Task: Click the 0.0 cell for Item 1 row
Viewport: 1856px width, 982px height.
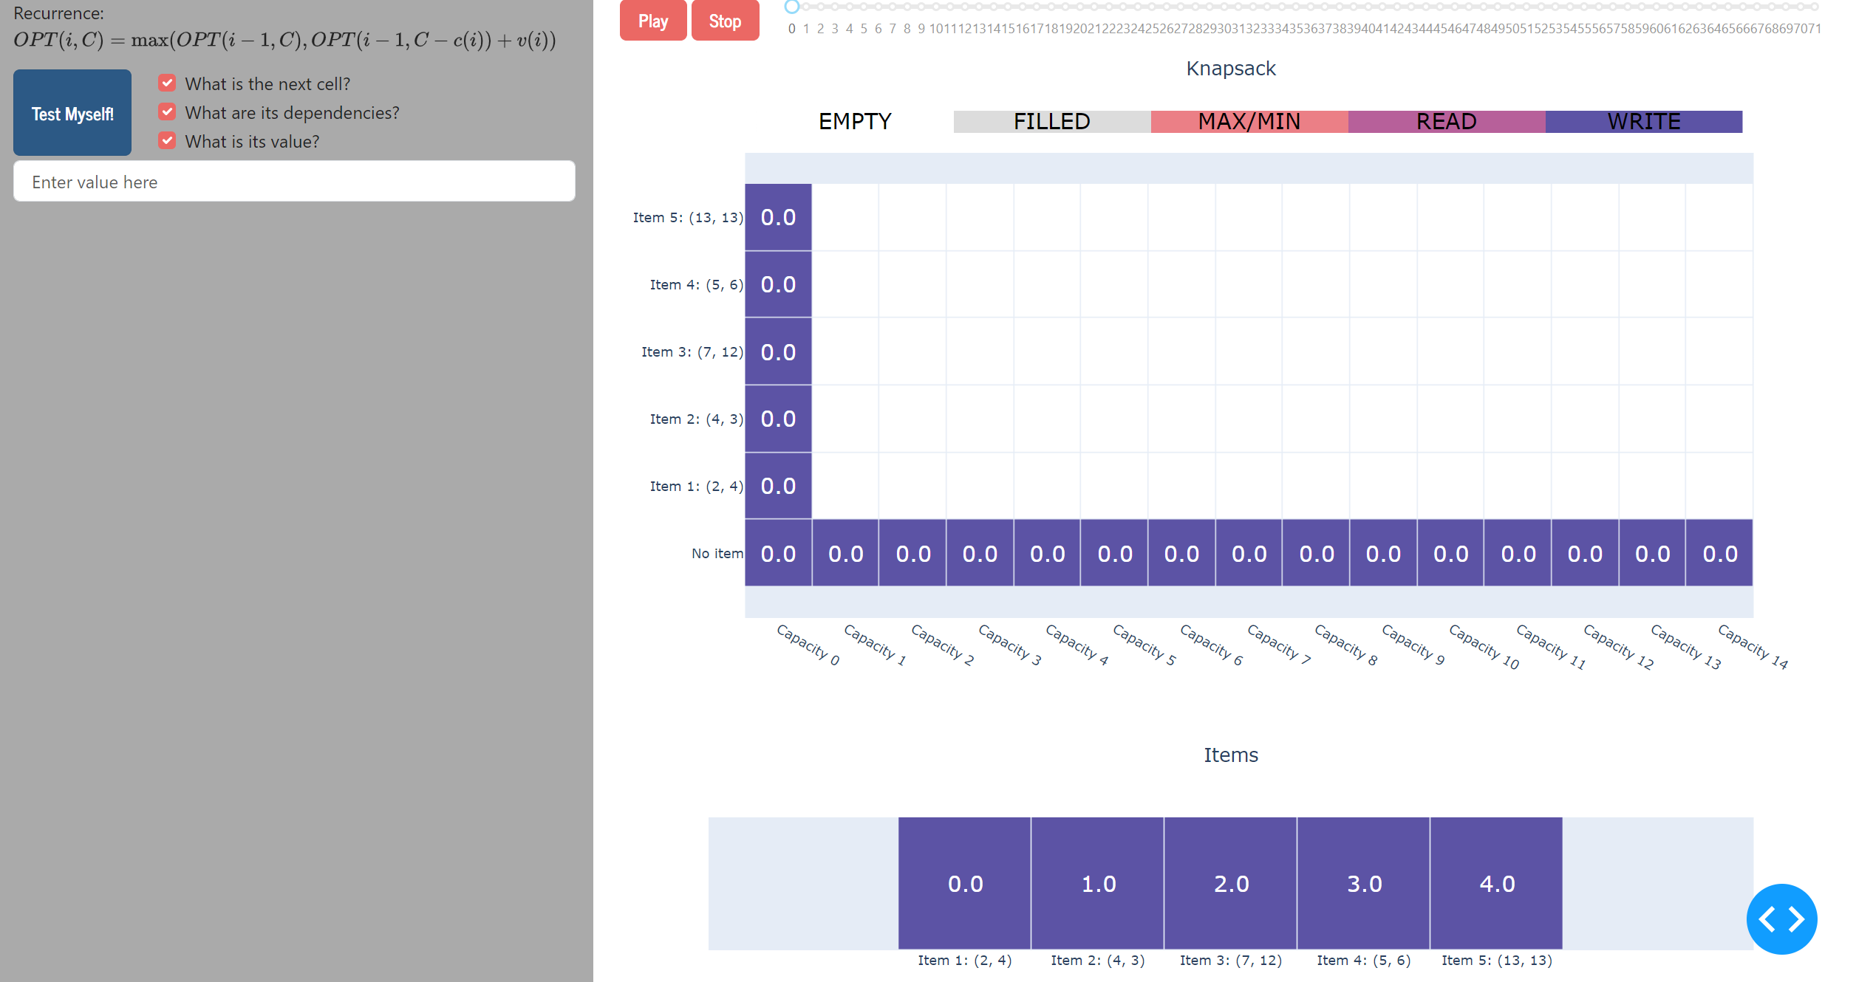Action: click(x=777, y=485)
